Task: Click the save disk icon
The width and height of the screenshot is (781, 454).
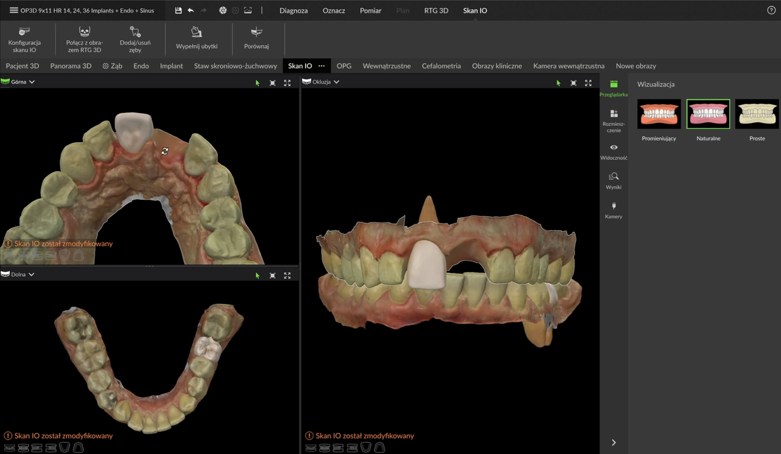Action: (178, 10)
